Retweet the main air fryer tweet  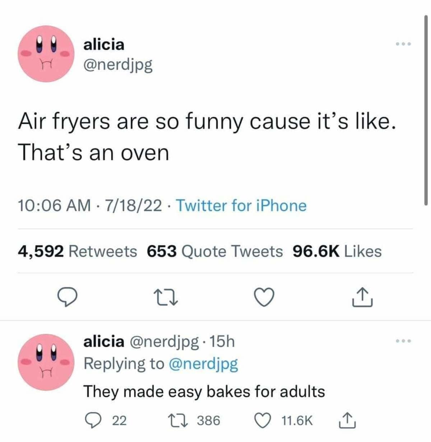point(167,298)
